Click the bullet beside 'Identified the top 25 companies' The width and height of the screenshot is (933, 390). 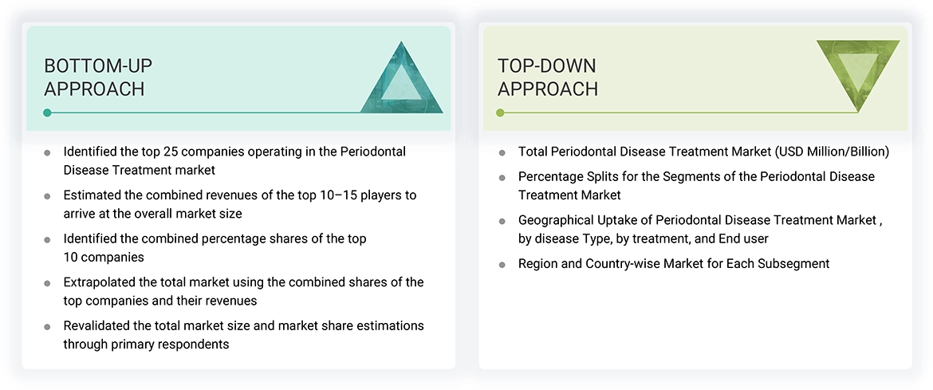48,152
